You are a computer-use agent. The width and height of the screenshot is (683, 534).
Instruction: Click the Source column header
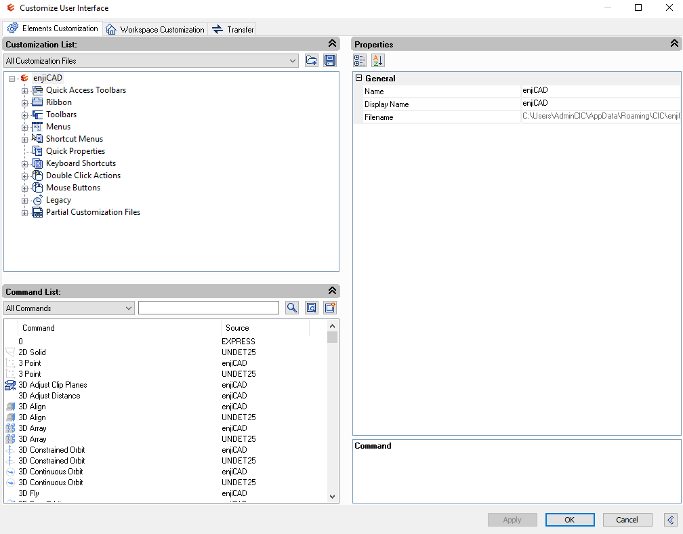[266, 328]
